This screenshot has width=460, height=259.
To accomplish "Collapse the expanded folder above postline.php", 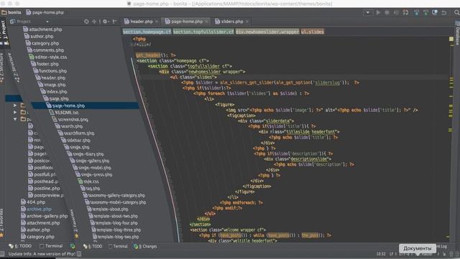I will click(x=15, y=119).
